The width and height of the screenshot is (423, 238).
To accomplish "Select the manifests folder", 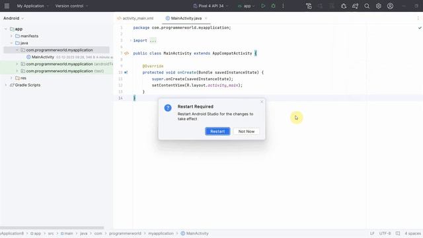I will coord(26,36).
